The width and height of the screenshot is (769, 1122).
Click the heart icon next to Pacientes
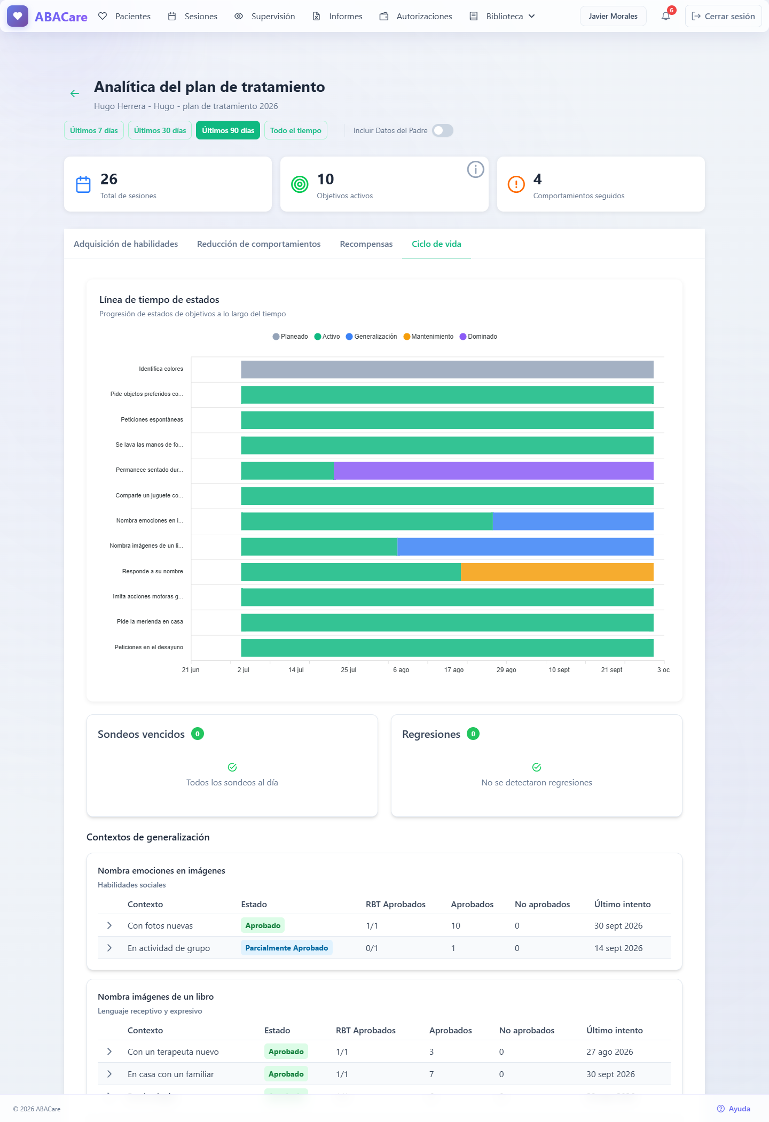pyautogui.click(x=103, y=16)
